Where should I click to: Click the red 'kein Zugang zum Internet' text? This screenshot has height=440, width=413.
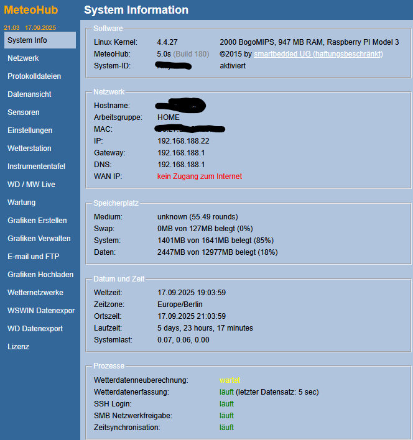(x=200, y=176)
